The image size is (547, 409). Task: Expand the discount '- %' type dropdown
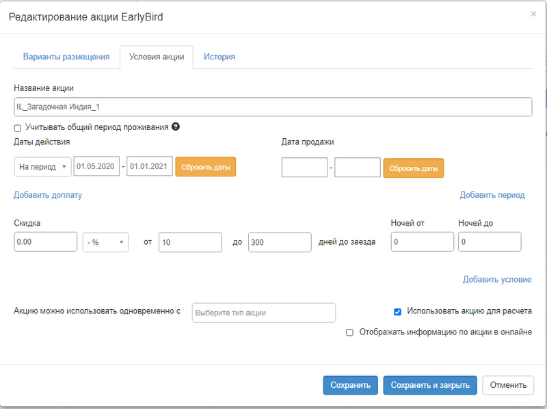[x=105, y=242]
